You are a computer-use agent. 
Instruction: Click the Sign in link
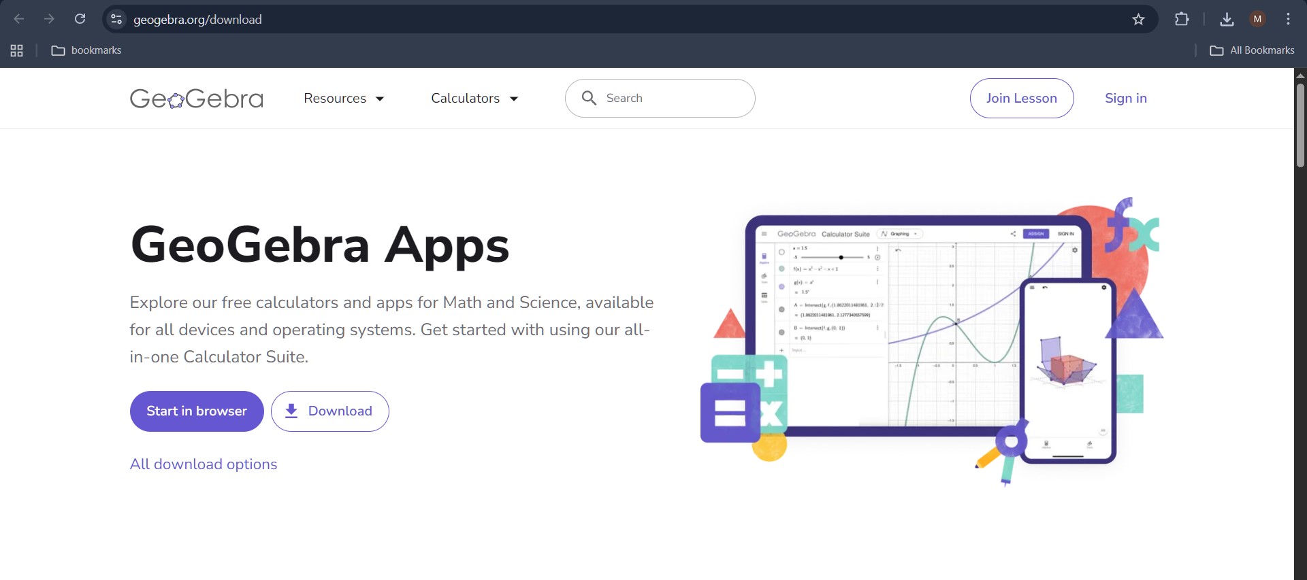pyautogui.click(x=1125, y=98)
